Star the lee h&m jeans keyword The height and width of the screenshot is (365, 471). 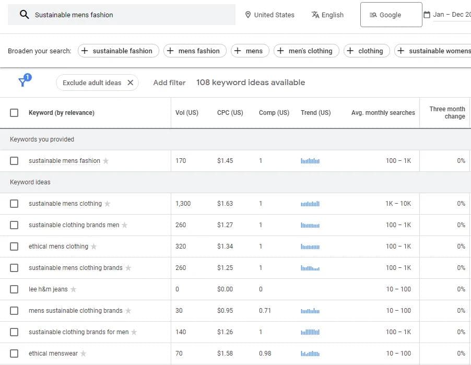[74, 289]
